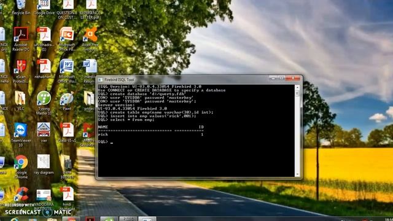Close the Firebird ISQL Tool window
This screenshot has width=393, height=221.
[293, 79]
